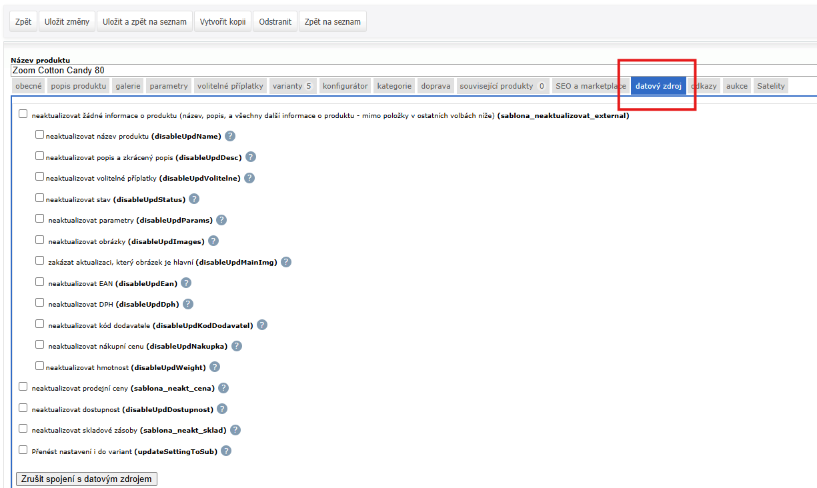Open the varianty tab
The image size is (817, 488).
click(x=292, y=86)
